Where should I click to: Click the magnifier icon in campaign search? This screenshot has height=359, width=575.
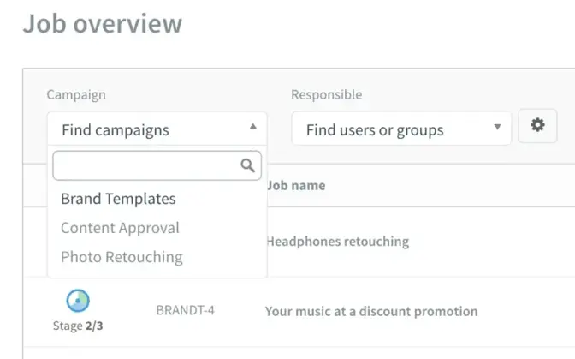pyautogui.click(x=248, y=166)
